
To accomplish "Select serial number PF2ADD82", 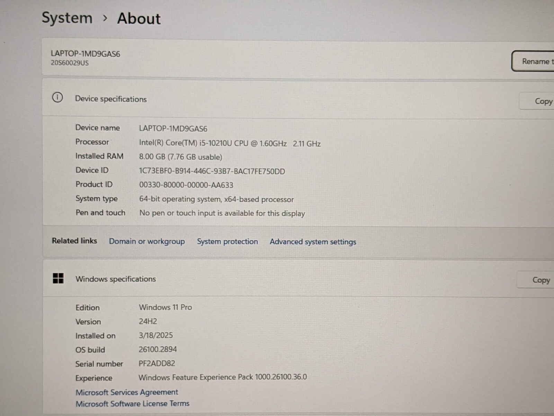I will [157, 363].
